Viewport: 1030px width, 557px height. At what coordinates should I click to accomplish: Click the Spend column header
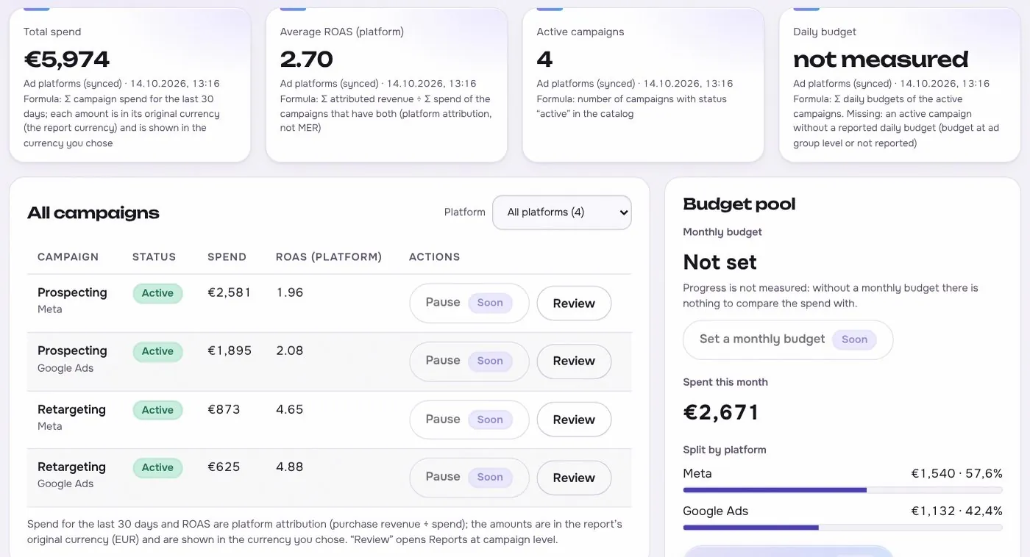(227, 257)
